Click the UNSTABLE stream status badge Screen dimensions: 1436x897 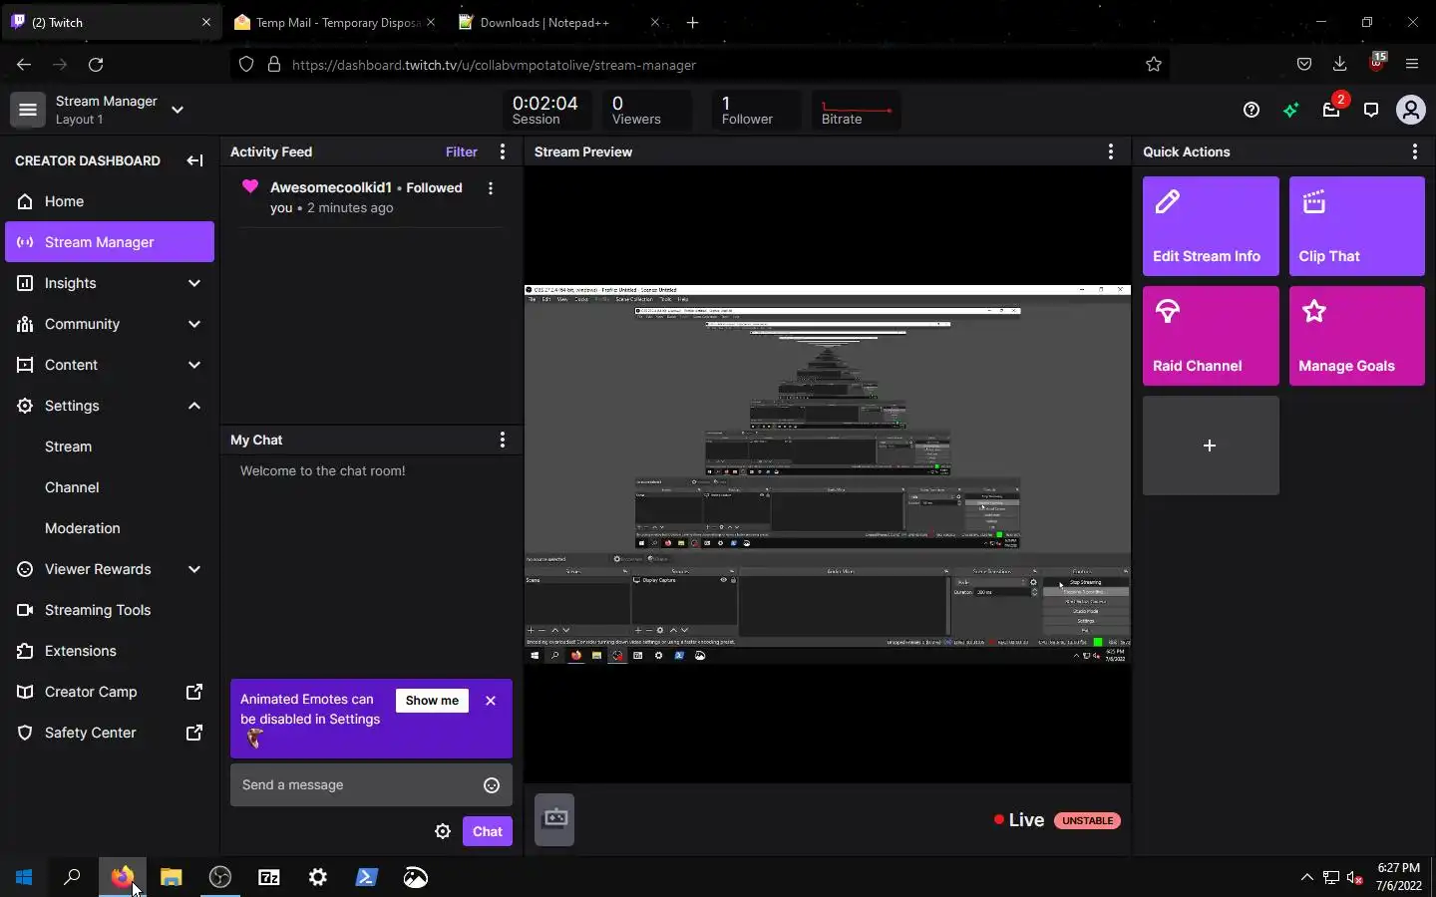(1087, 821)
